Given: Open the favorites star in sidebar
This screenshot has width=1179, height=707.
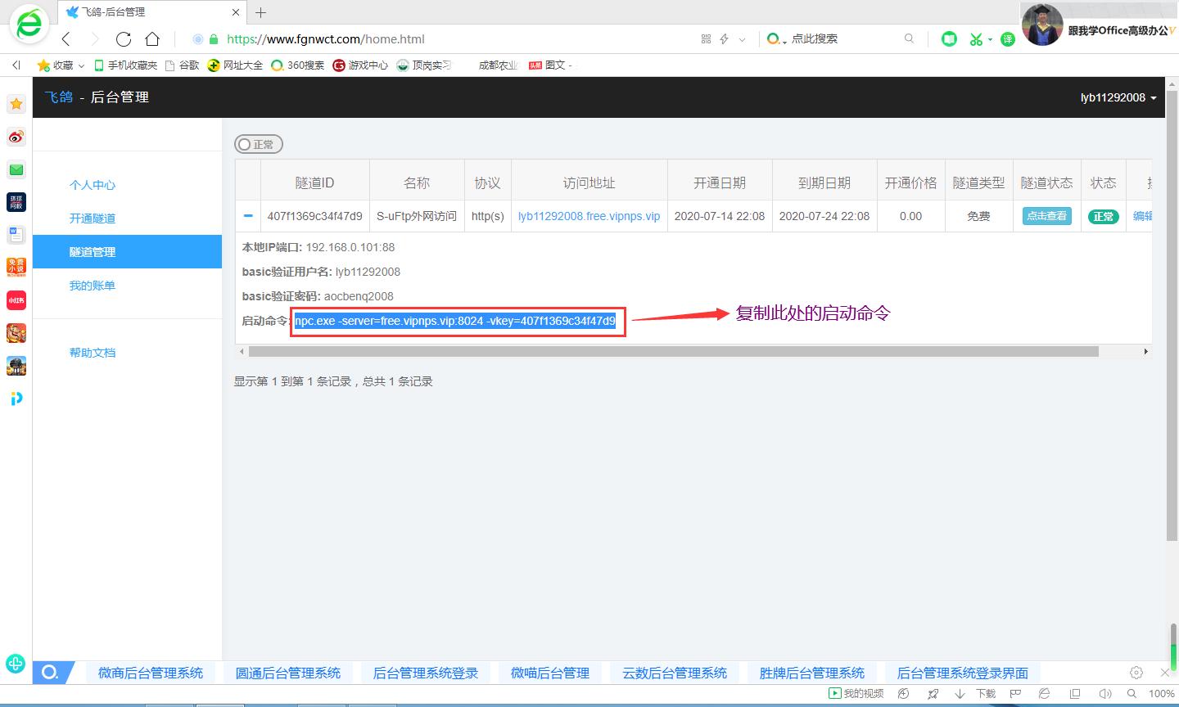Looking at the screenshot, I should click(16, 104).
